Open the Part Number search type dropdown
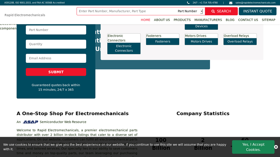Image resolution: width=280 pixels, height=157 pixels. point(190,11)
